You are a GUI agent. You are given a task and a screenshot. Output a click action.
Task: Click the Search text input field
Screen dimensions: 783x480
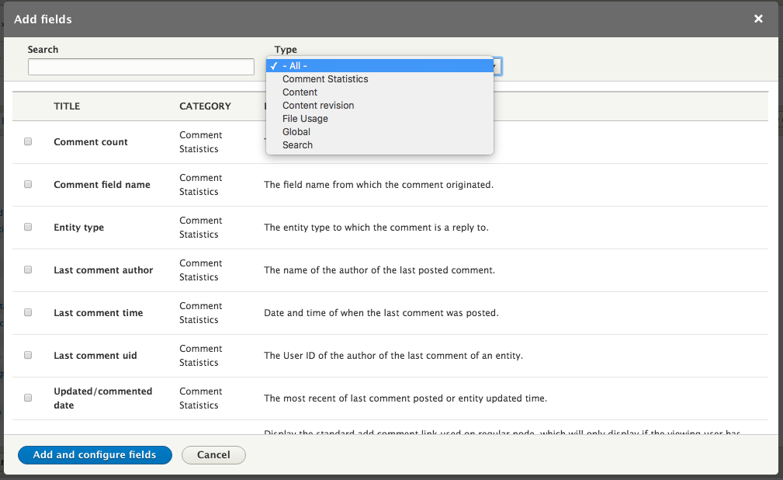pos(141,68)
